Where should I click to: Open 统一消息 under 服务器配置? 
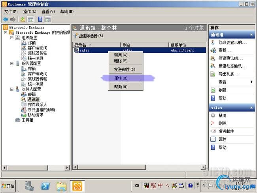tap(36, 84)
